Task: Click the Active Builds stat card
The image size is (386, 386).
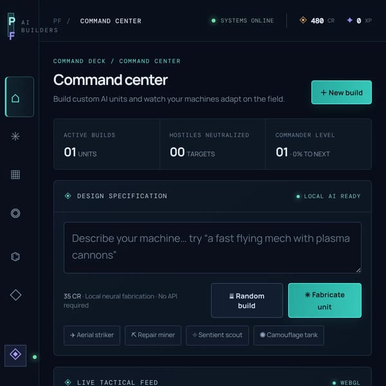Action: tap(107, 144)
